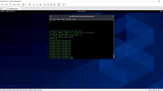
Task: Close the CentOS 8 64-bit tab
Action: tap(19, 9)
